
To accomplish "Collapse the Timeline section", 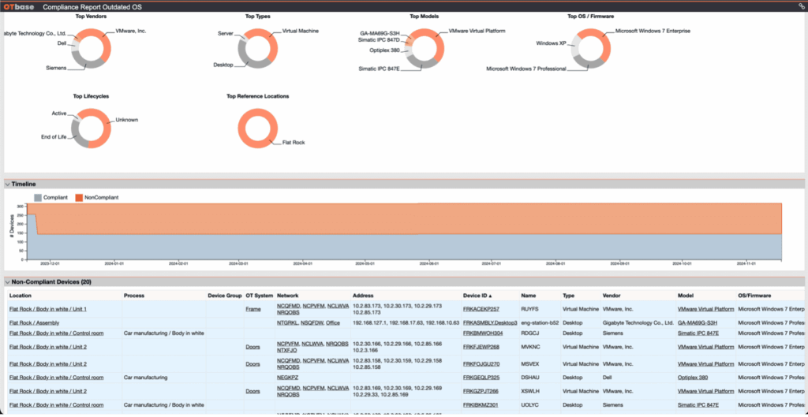I will tap(7, 184).
